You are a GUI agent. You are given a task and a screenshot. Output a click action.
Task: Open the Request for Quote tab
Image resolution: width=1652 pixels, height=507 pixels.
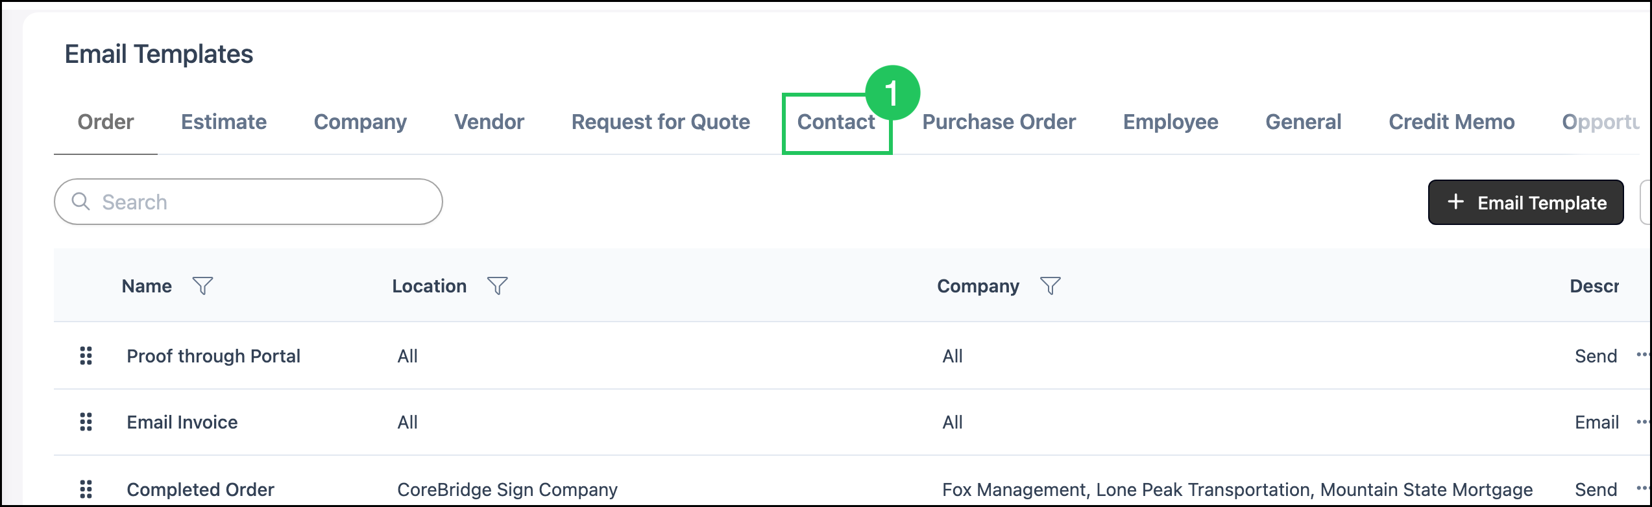661,122
